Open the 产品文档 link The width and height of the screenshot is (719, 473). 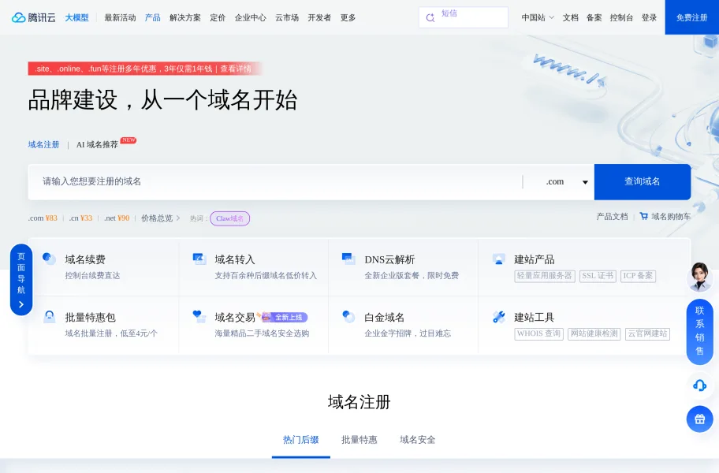coord(612,216)
